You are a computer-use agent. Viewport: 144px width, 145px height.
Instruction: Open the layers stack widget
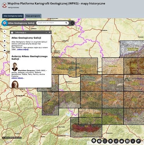coord(110,141)
